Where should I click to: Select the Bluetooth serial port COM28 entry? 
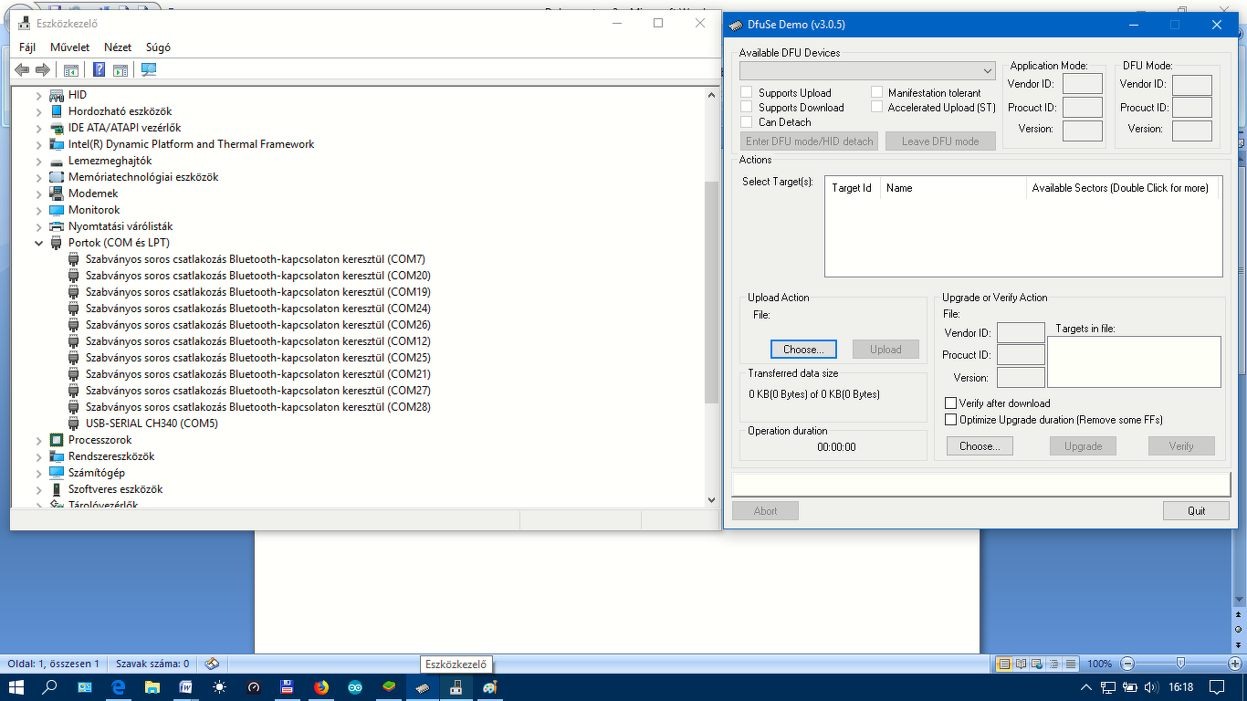click(x=258, y=407)
